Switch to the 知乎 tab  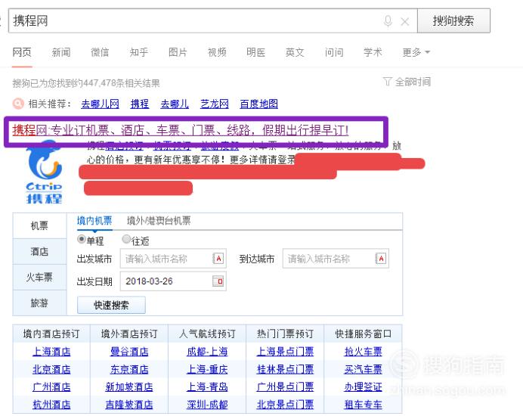click(x=139, y=52)
